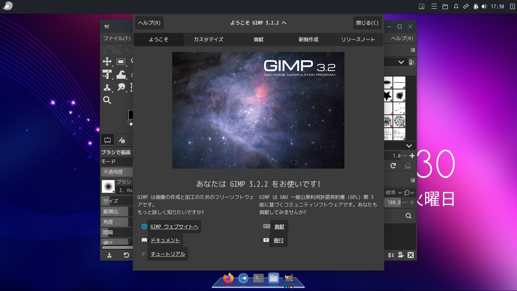Open the clock showing 17:30

[x=497, y=6]
